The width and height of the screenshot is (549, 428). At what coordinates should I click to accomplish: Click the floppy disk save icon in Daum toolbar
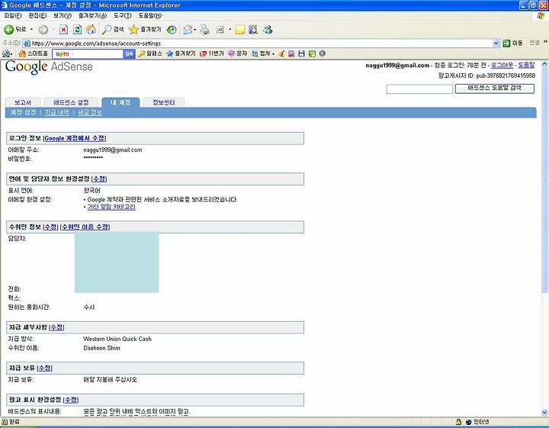301,53
